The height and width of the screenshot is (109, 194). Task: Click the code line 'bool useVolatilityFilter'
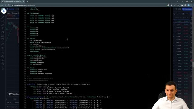click(x=38, y=57)
